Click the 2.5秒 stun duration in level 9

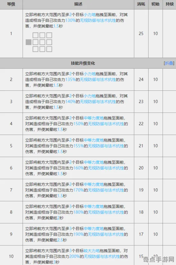(x=62, y=240)
